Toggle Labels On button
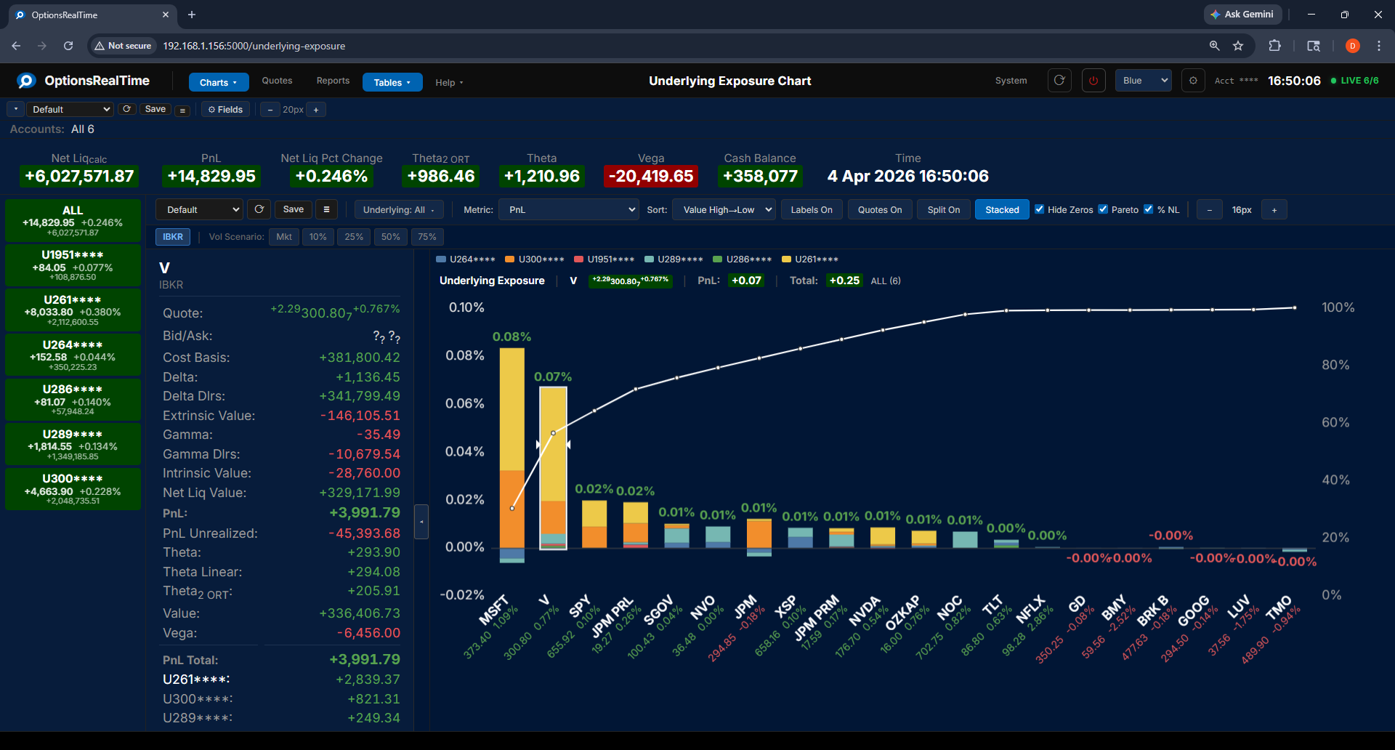Screen dimensions: 1395x750 coord(812,209)
